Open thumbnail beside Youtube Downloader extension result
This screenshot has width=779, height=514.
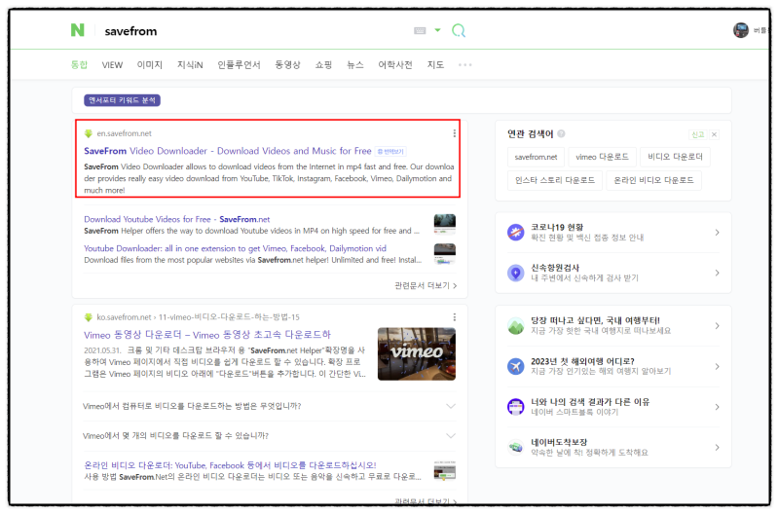coord(444,253)
